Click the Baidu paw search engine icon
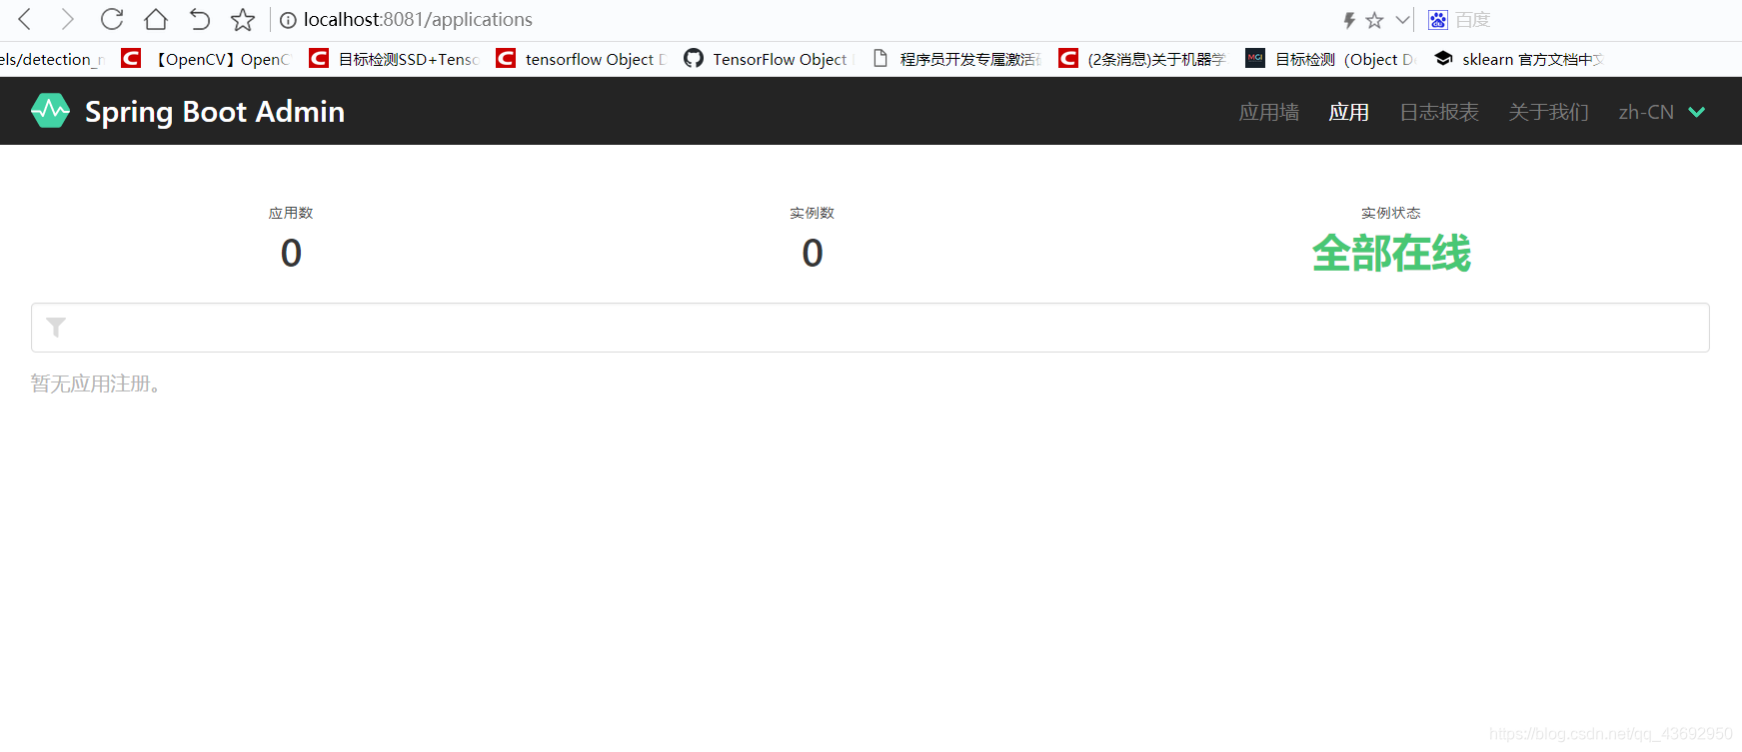 pyautogui.click(x=1438, y=20)
